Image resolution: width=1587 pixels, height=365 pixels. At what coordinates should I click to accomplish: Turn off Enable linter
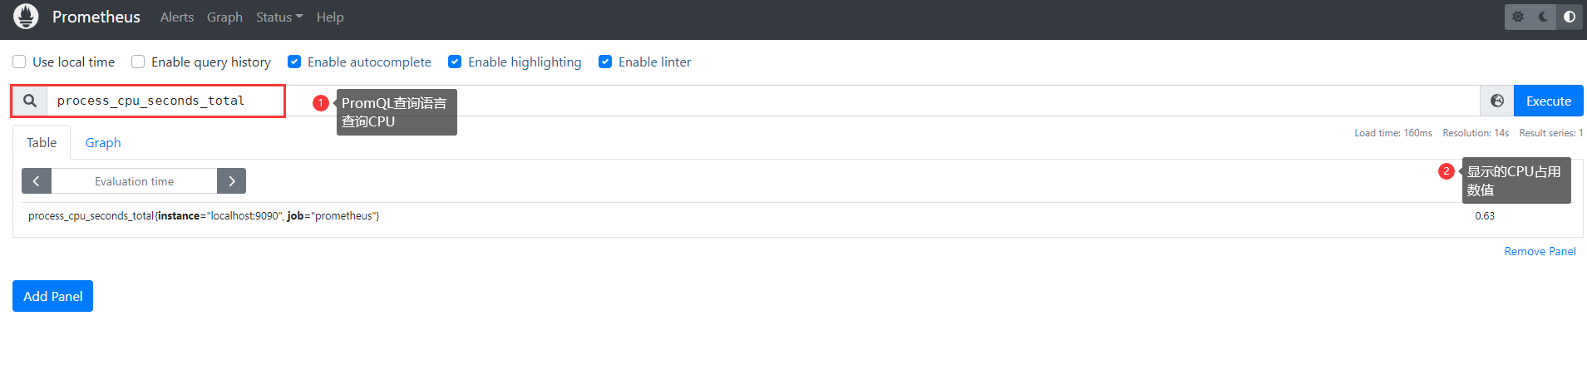605,62
